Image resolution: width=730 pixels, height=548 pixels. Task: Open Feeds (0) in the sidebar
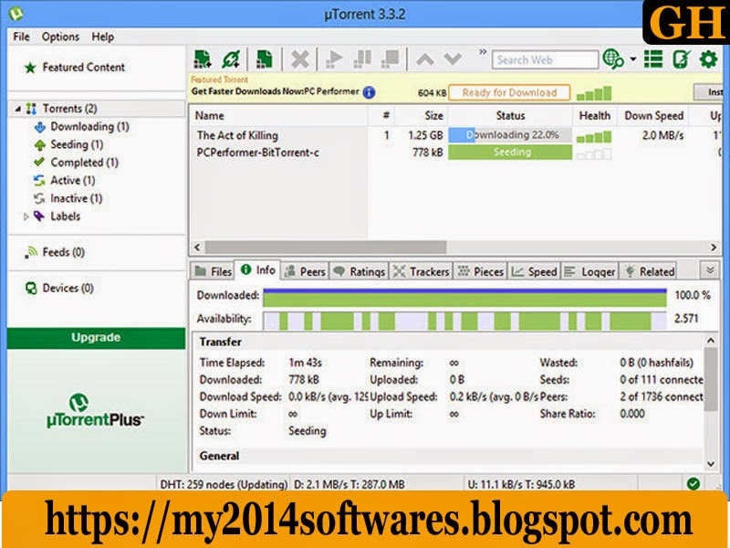tap(63, 253)
